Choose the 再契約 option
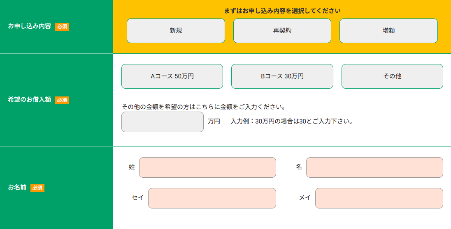Viewport: 451px width, 229px height. pos(282,31)
